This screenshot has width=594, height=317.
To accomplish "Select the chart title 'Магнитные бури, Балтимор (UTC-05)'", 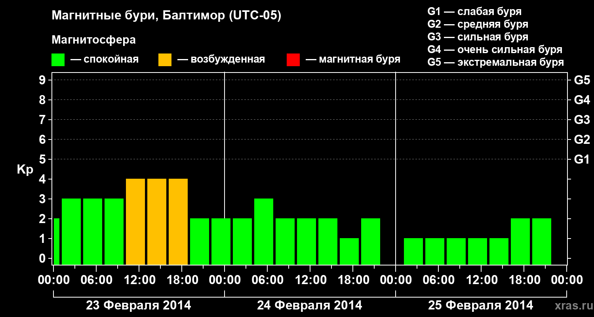I will (x=166, y=16).
